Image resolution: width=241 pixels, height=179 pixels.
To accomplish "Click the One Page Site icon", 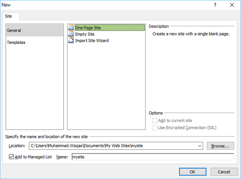I will tap(71, 28).
